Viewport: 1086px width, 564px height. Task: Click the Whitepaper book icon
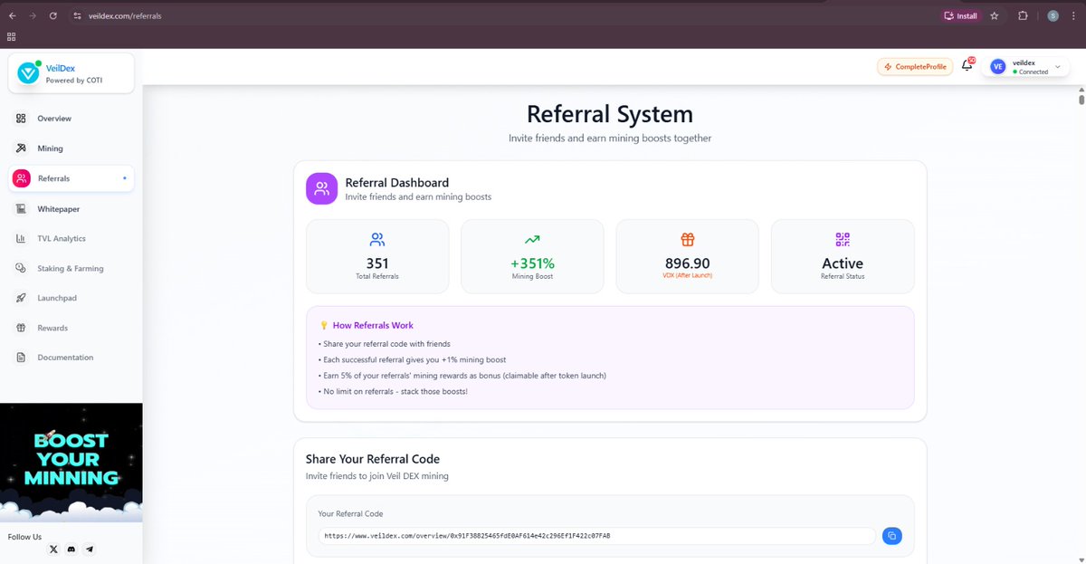tap(21, 209)
